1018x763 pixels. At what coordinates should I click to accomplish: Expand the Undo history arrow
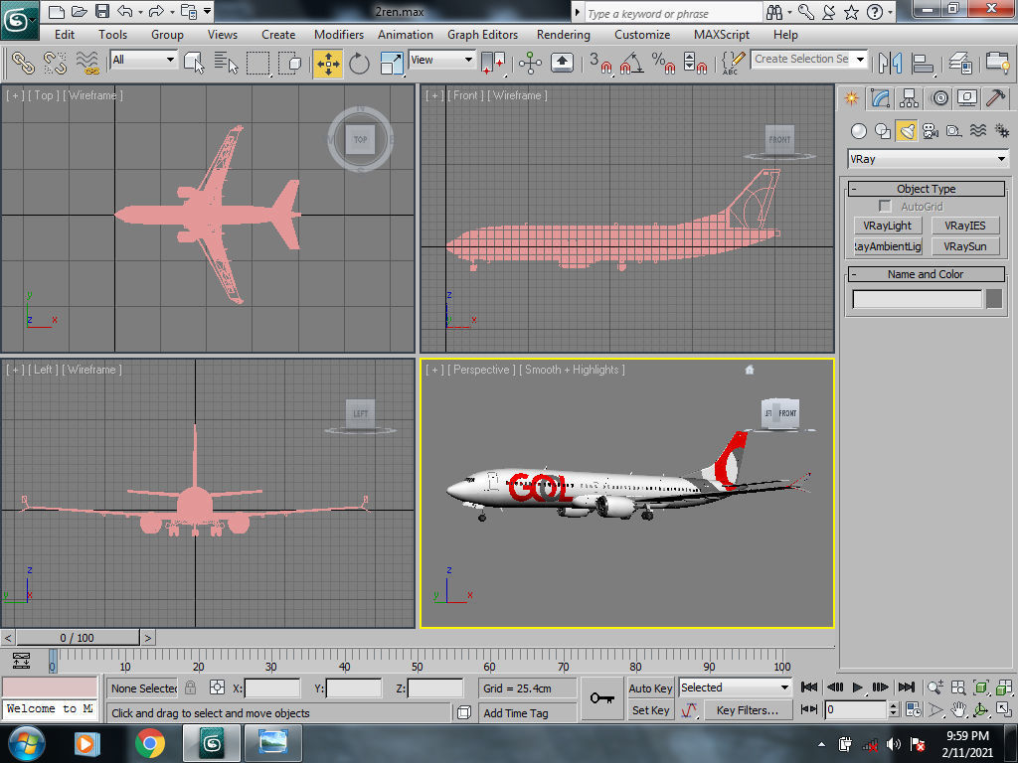click(x=140, y=12)
